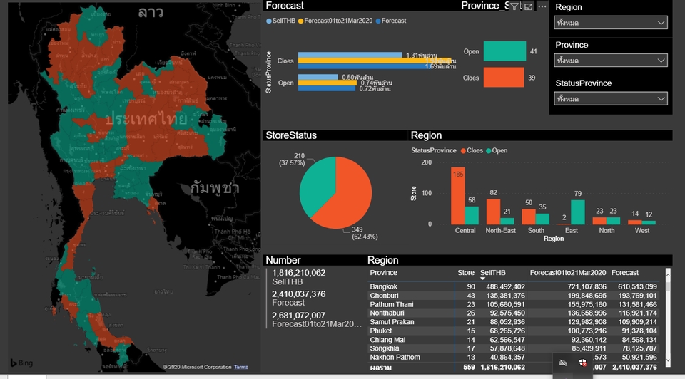
Task: Click the 2,681,072,007 Forecast01to21Mar20 card value
Action: [298, 316]
